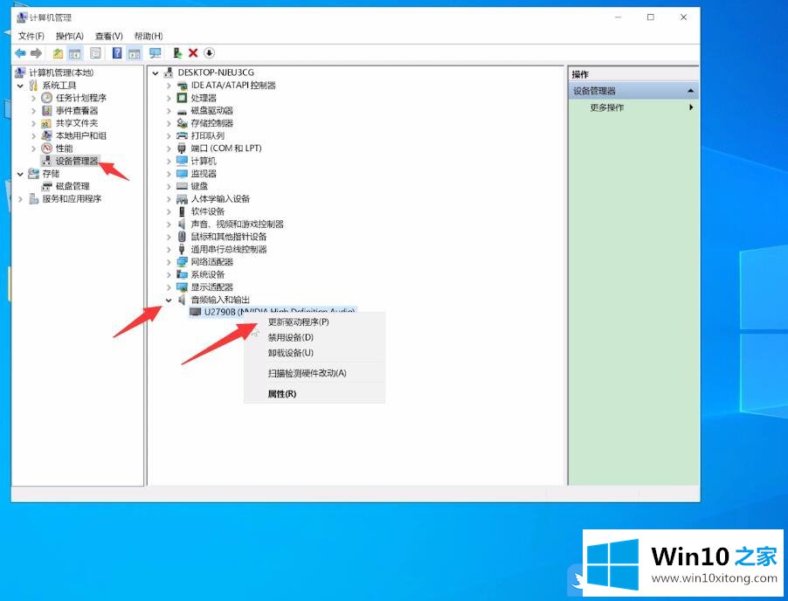Click 存储控制器 category icon
Viewport: 788px width, 601px height.
182,122
